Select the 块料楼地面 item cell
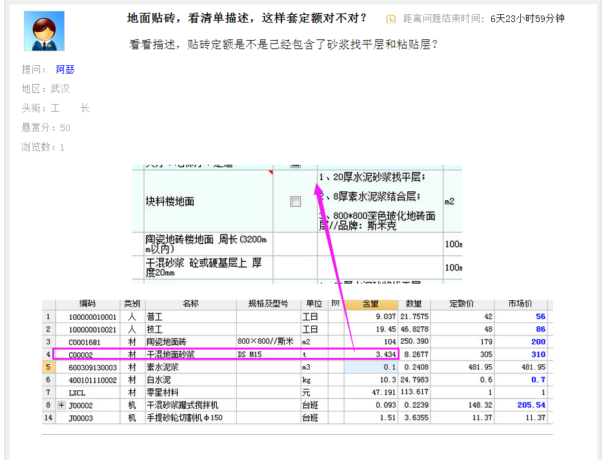Screen dimensions: 608x460 tap(208, 202)
